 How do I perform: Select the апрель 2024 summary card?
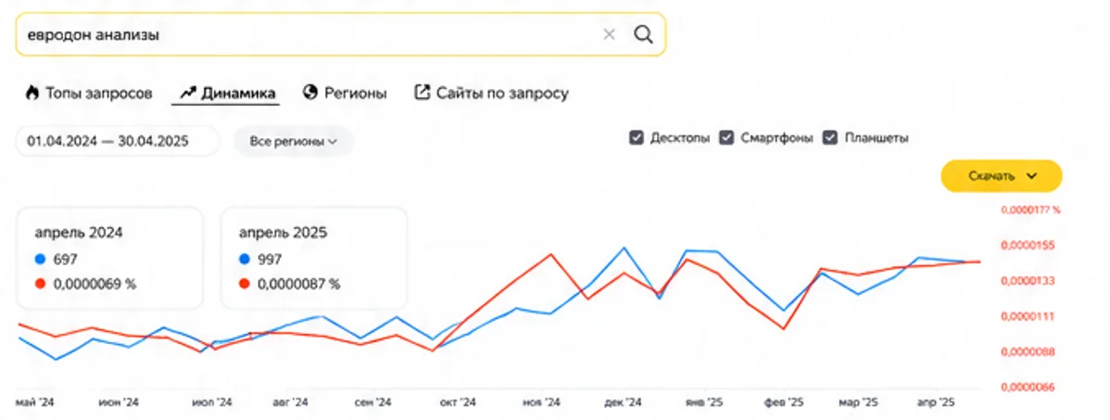tap(109, 259)
